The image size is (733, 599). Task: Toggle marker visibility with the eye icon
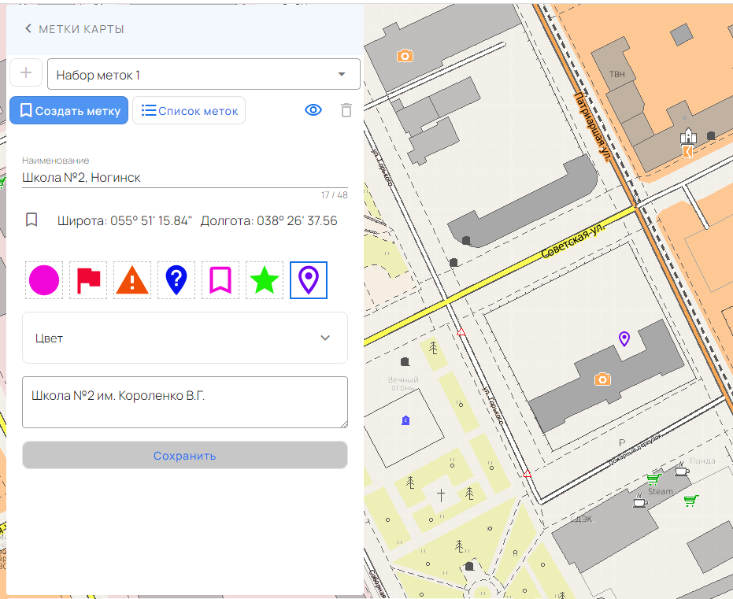pos(313,110)
